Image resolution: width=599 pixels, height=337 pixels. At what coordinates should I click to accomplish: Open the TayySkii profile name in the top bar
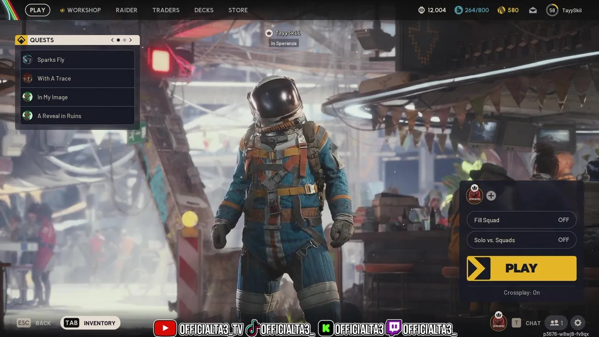click(x=572, y=10)
